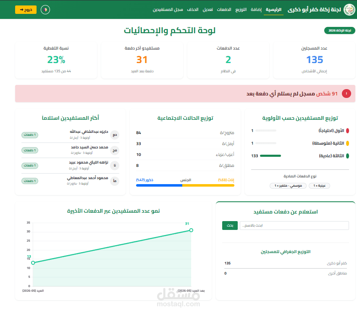Open the تعديل navigation tab
The image size is (357, 314).
click(x=207, y=10)
